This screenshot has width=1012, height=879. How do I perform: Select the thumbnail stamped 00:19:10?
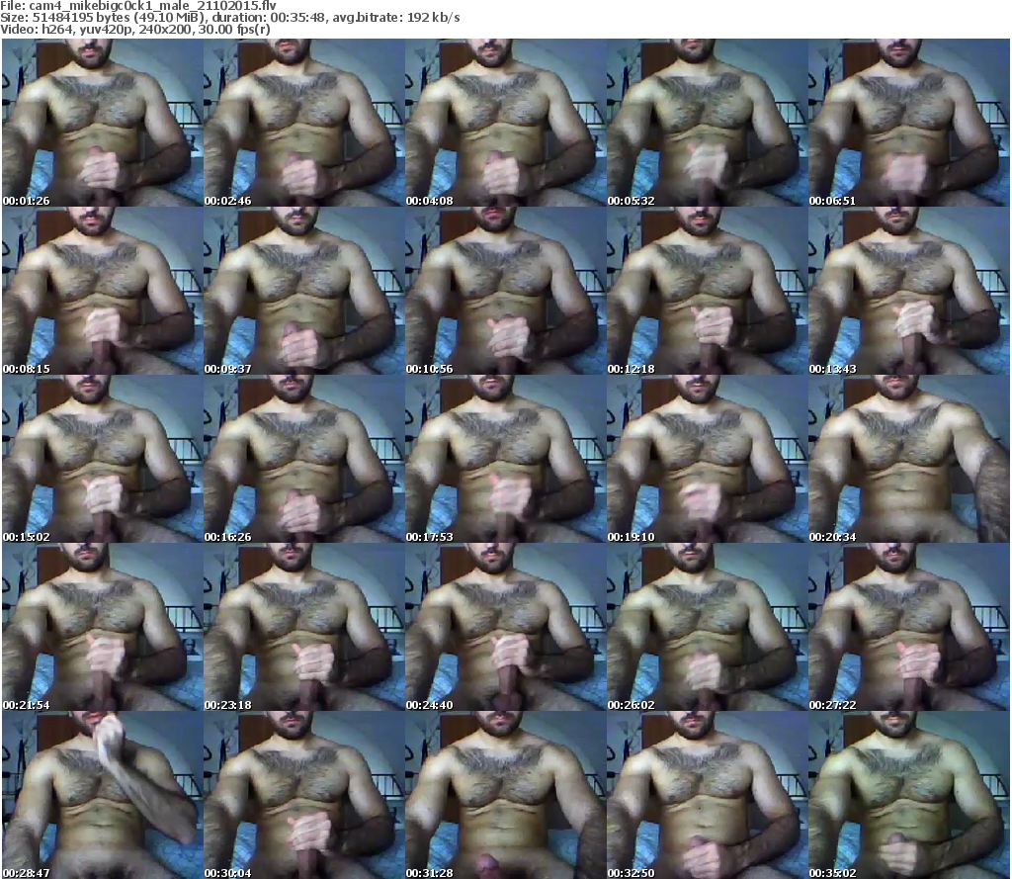(x=708, y=459)
